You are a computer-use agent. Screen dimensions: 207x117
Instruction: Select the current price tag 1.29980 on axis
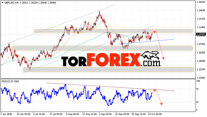tap(201, 34)
